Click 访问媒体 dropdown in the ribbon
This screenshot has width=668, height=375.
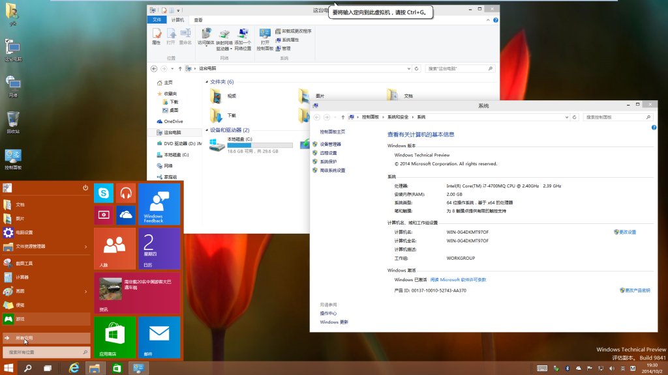click(x=205, y=37)
